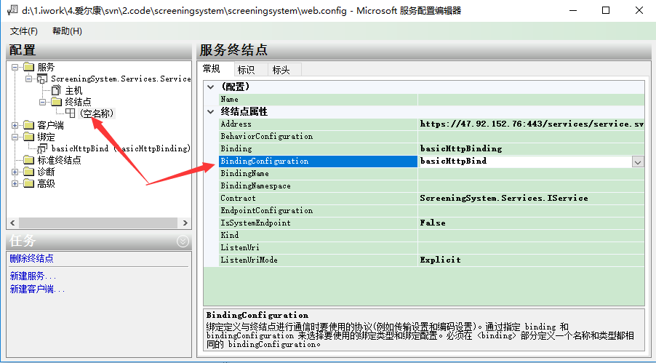Select the IsSystemEndpoint property label
Screen dimensions: 656x363
point(255,223)
